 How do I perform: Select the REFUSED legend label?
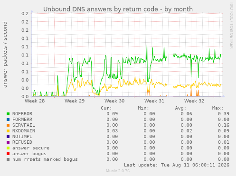pyautogui.click(x=22, y=142)
